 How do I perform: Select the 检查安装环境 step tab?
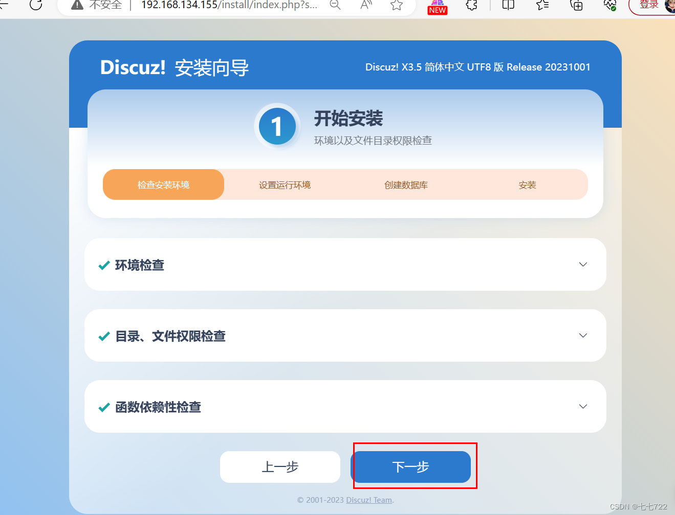coord(163,184)
